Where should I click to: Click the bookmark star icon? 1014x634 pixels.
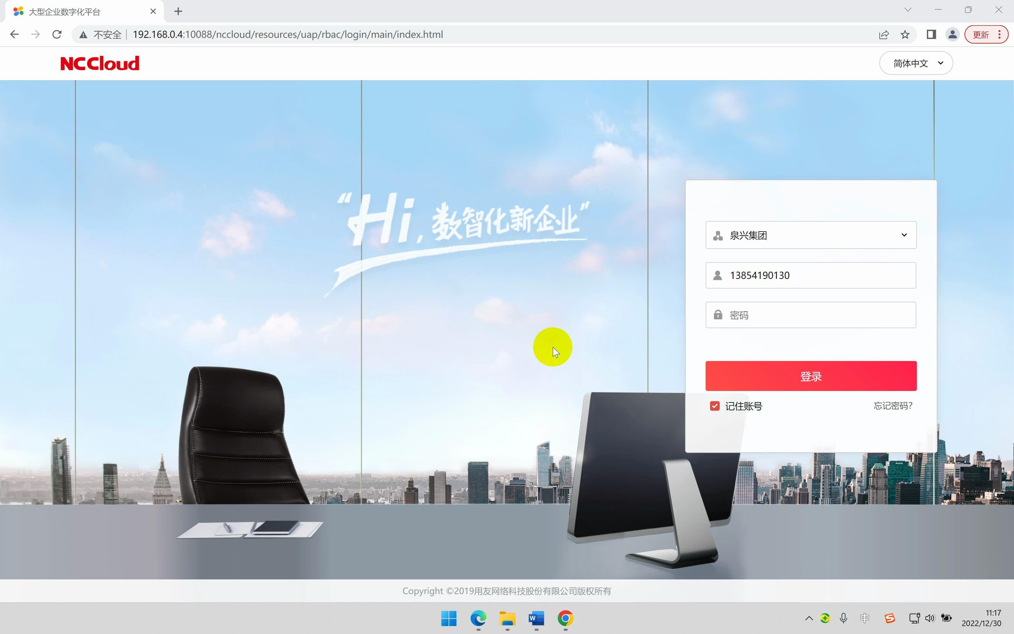pyautogui.click(x=905, y=34)
